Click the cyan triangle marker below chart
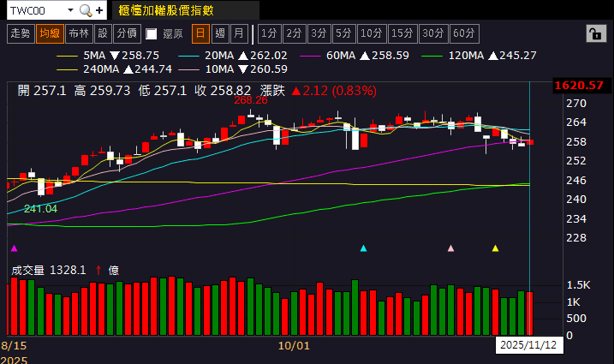Image resolution: width=614 pixels, height=364 pixels. (x=363, y=248)
